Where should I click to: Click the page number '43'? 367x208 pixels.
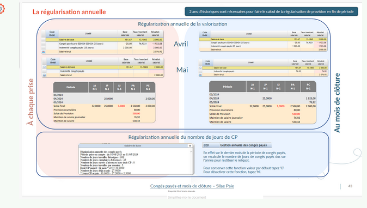pyautogui.click(x=350, y=186)
